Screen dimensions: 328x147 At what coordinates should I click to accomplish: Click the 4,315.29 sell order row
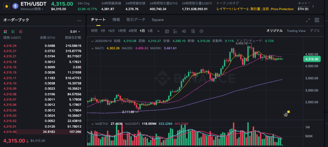click(x=43, y=46)
